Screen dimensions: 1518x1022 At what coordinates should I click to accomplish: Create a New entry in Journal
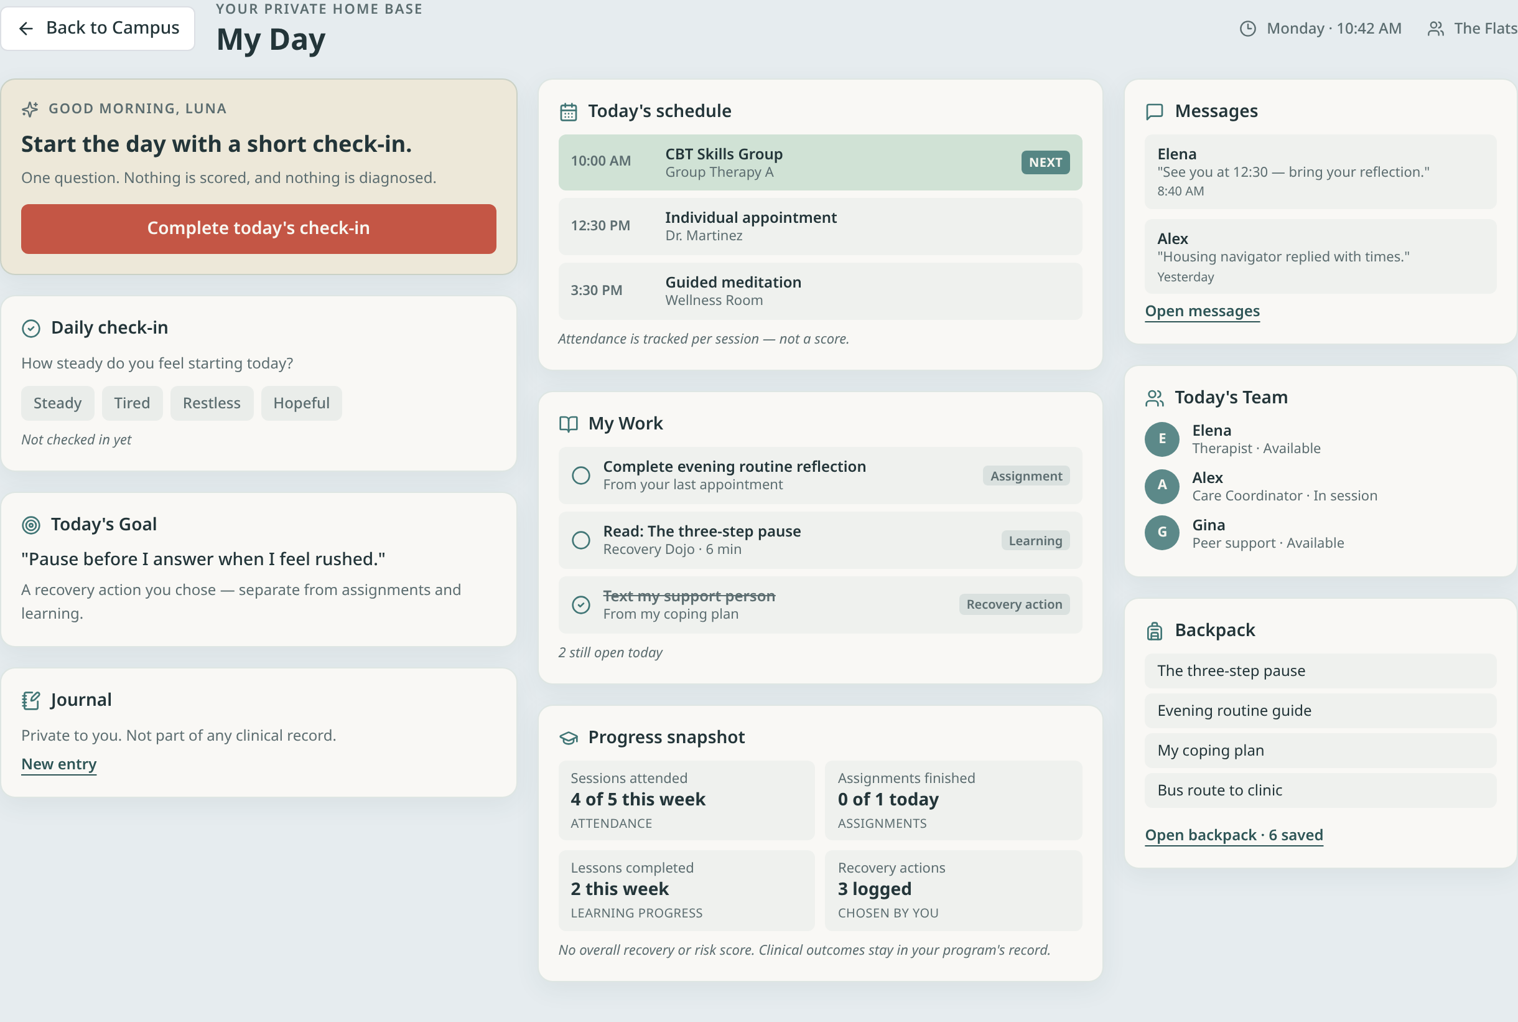tap(59, 764)
